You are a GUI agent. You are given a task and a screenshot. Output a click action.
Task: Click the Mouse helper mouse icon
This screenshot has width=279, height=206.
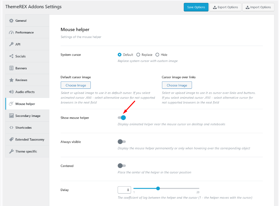pos(12,104)
